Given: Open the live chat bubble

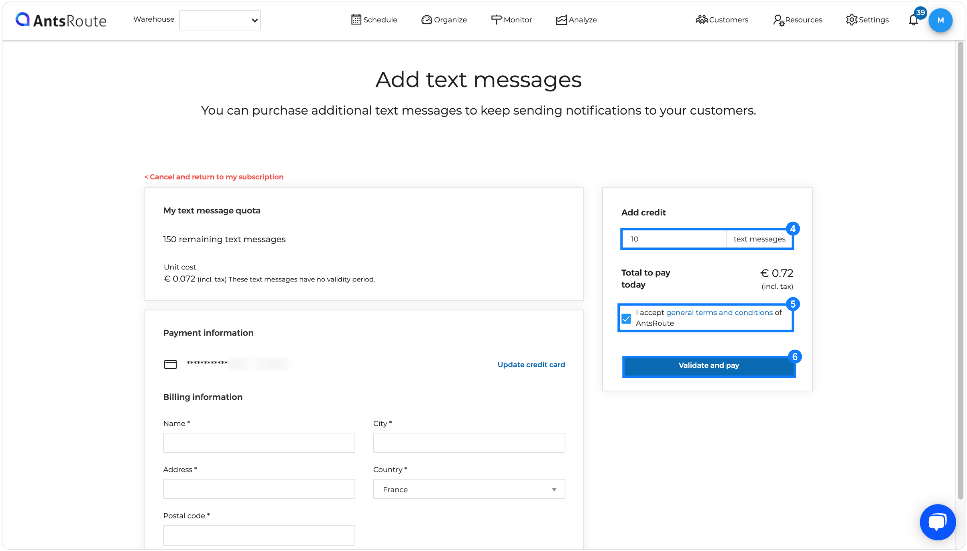Looking at the screenshot, I should pos(937,522).
